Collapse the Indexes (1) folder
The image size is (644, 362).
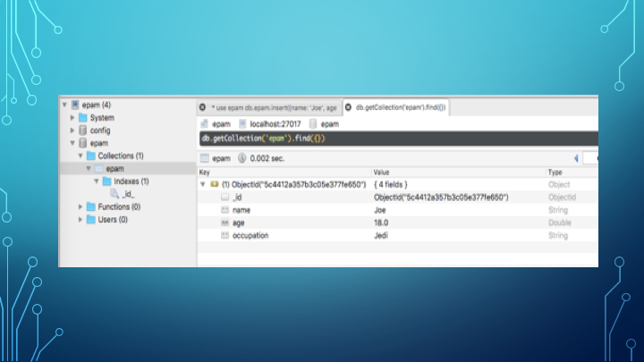(x=96, y=181)
